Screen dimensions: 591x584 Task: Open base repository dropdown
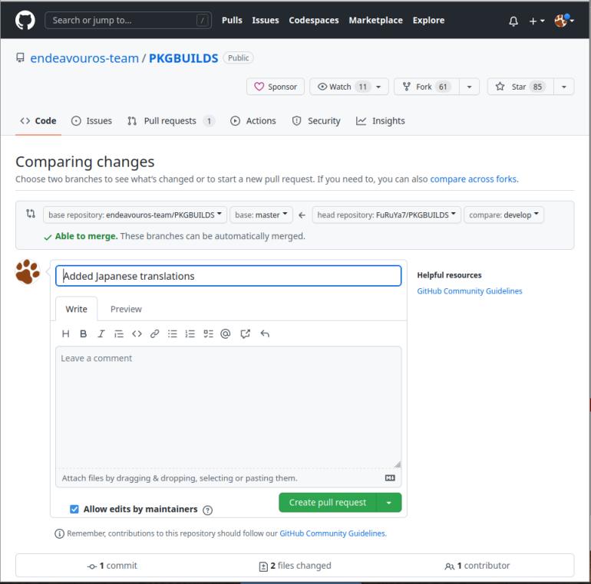click(135, 215)
